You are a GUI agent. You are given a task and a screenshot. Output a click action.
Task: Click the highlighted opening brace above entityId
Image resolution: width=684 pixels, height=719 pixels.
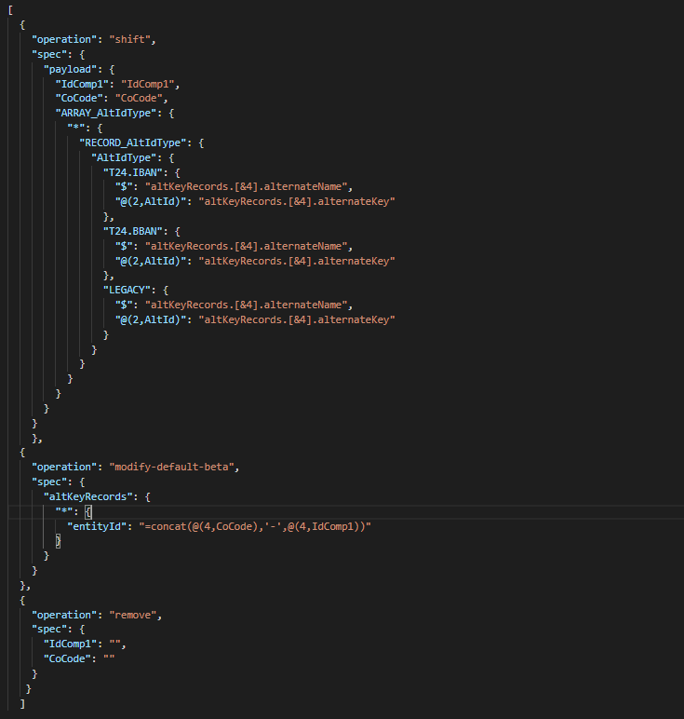89,511
